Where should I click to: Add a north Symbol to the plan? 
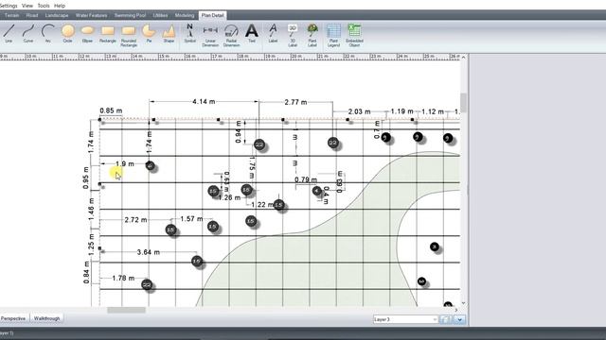189,34
